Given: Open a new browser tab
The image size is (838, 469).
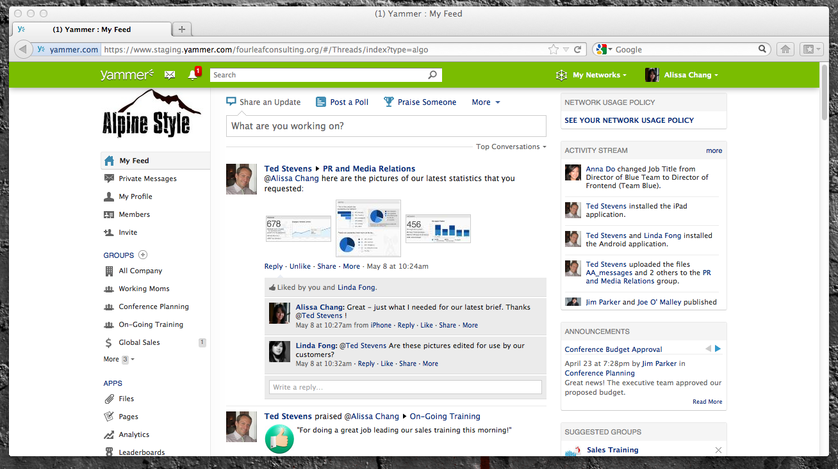Looking at the screenshot, I should click(182, 29).
